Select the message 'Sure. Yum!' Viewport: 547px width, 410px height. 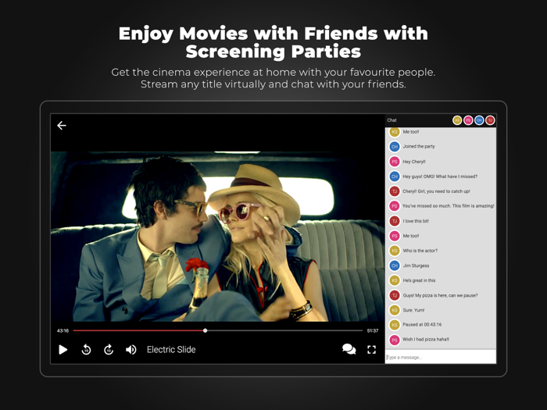pos(413,310)
